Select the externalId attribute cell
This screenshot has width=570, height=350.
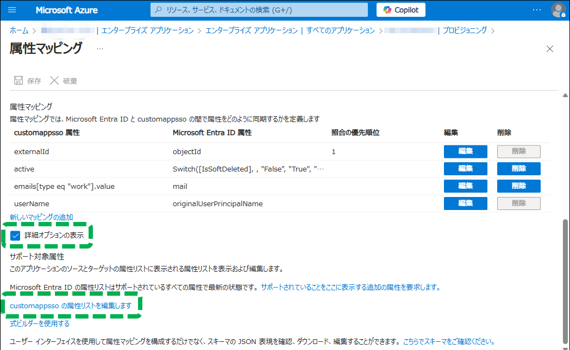tap(32, 152)
